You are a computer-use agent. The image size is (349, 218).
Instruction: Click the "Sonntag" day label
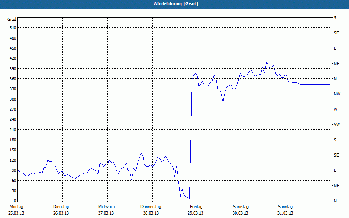(x=285, y=207)
